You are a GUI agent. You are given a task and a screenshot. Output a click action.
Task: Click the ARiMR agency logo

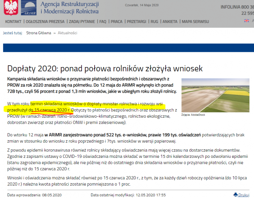point(28,8)
